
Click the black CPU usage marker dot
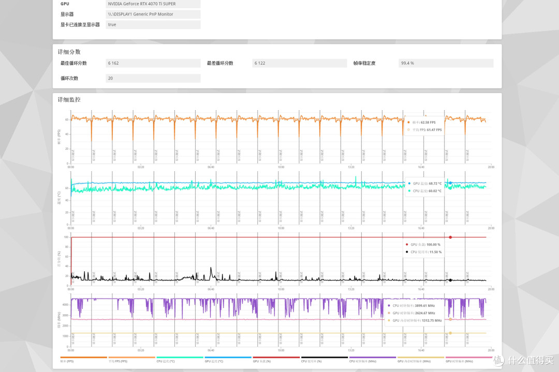tap(450, 280)
